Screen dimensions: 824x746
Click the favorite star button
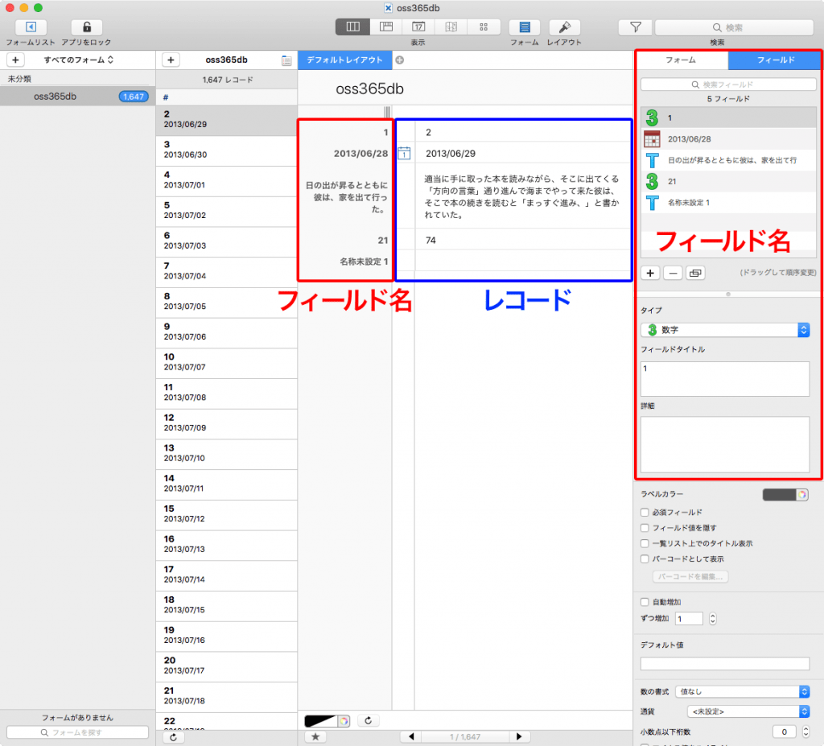pyautogui.click(x=315, y=736)
